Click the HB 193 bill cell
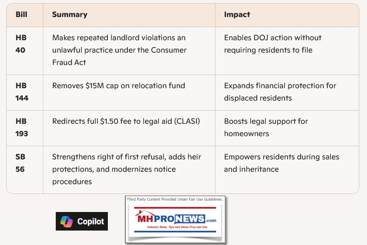This screenshot has height=245, width=367. [21, 128]
